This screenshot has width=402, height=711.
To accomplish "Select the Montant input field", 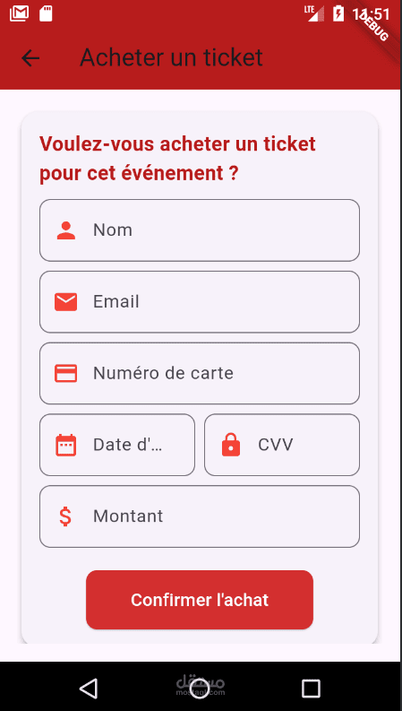I will (200, 516).
